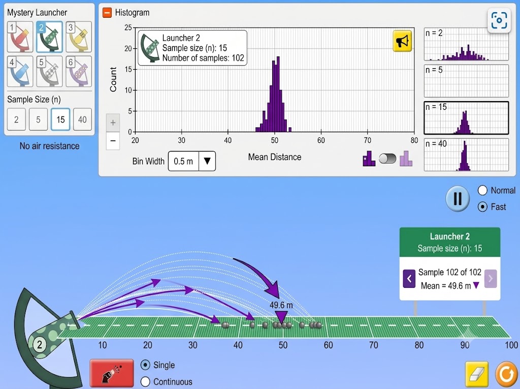520x389 pixels.
Task: Click the 'Mean = 49.6 m' readout
Action: [450, 286]
